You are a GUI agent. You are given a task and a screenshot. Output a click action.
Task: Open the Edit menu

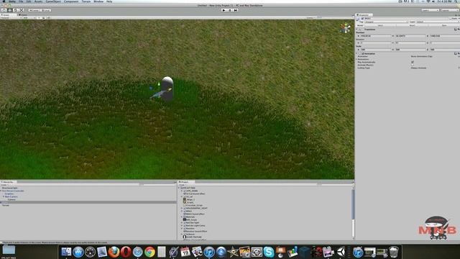(29, 1)
